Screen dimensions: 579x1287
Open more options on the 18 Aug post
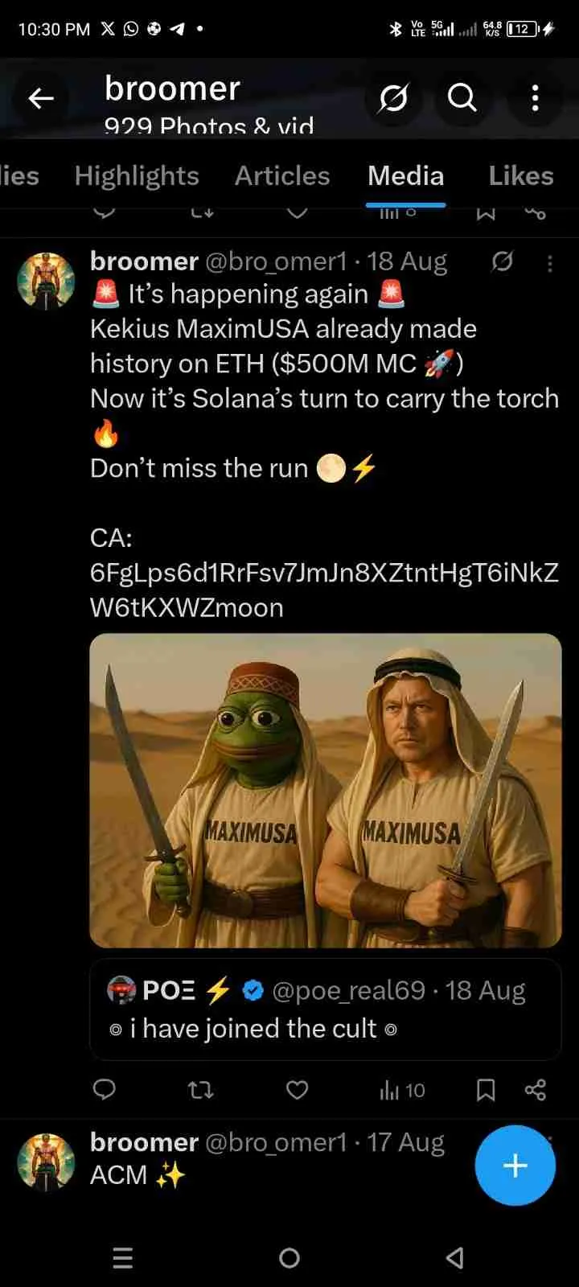click(x=550, y=263)
